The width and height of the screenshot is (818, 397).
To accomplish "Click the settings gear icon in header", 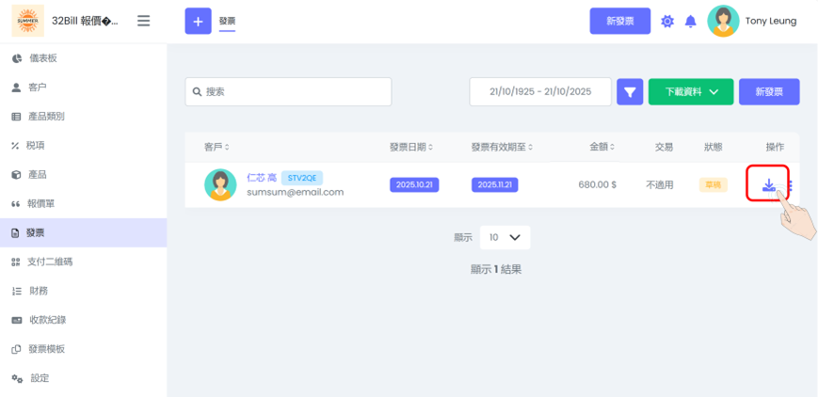I will (667, 22).
